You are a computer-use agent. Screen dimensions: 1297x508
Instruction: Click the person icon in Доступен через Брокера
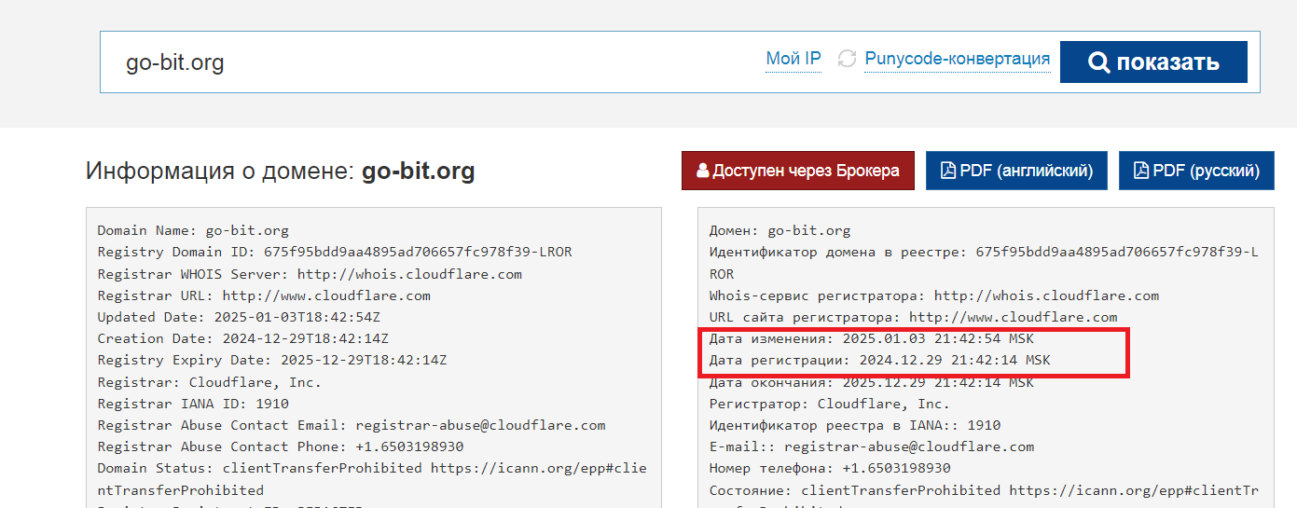pyautogui.click(x=703, y=171)
